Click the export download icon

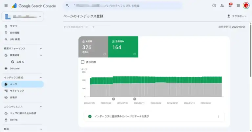229,16
